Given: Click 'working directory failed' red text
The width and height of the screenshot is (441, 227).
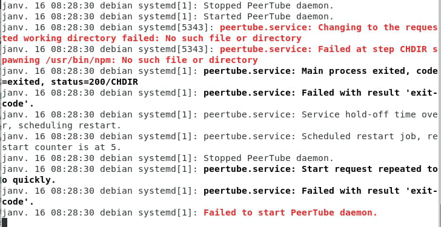Looking at the screenshot, I should coord(89,39).
